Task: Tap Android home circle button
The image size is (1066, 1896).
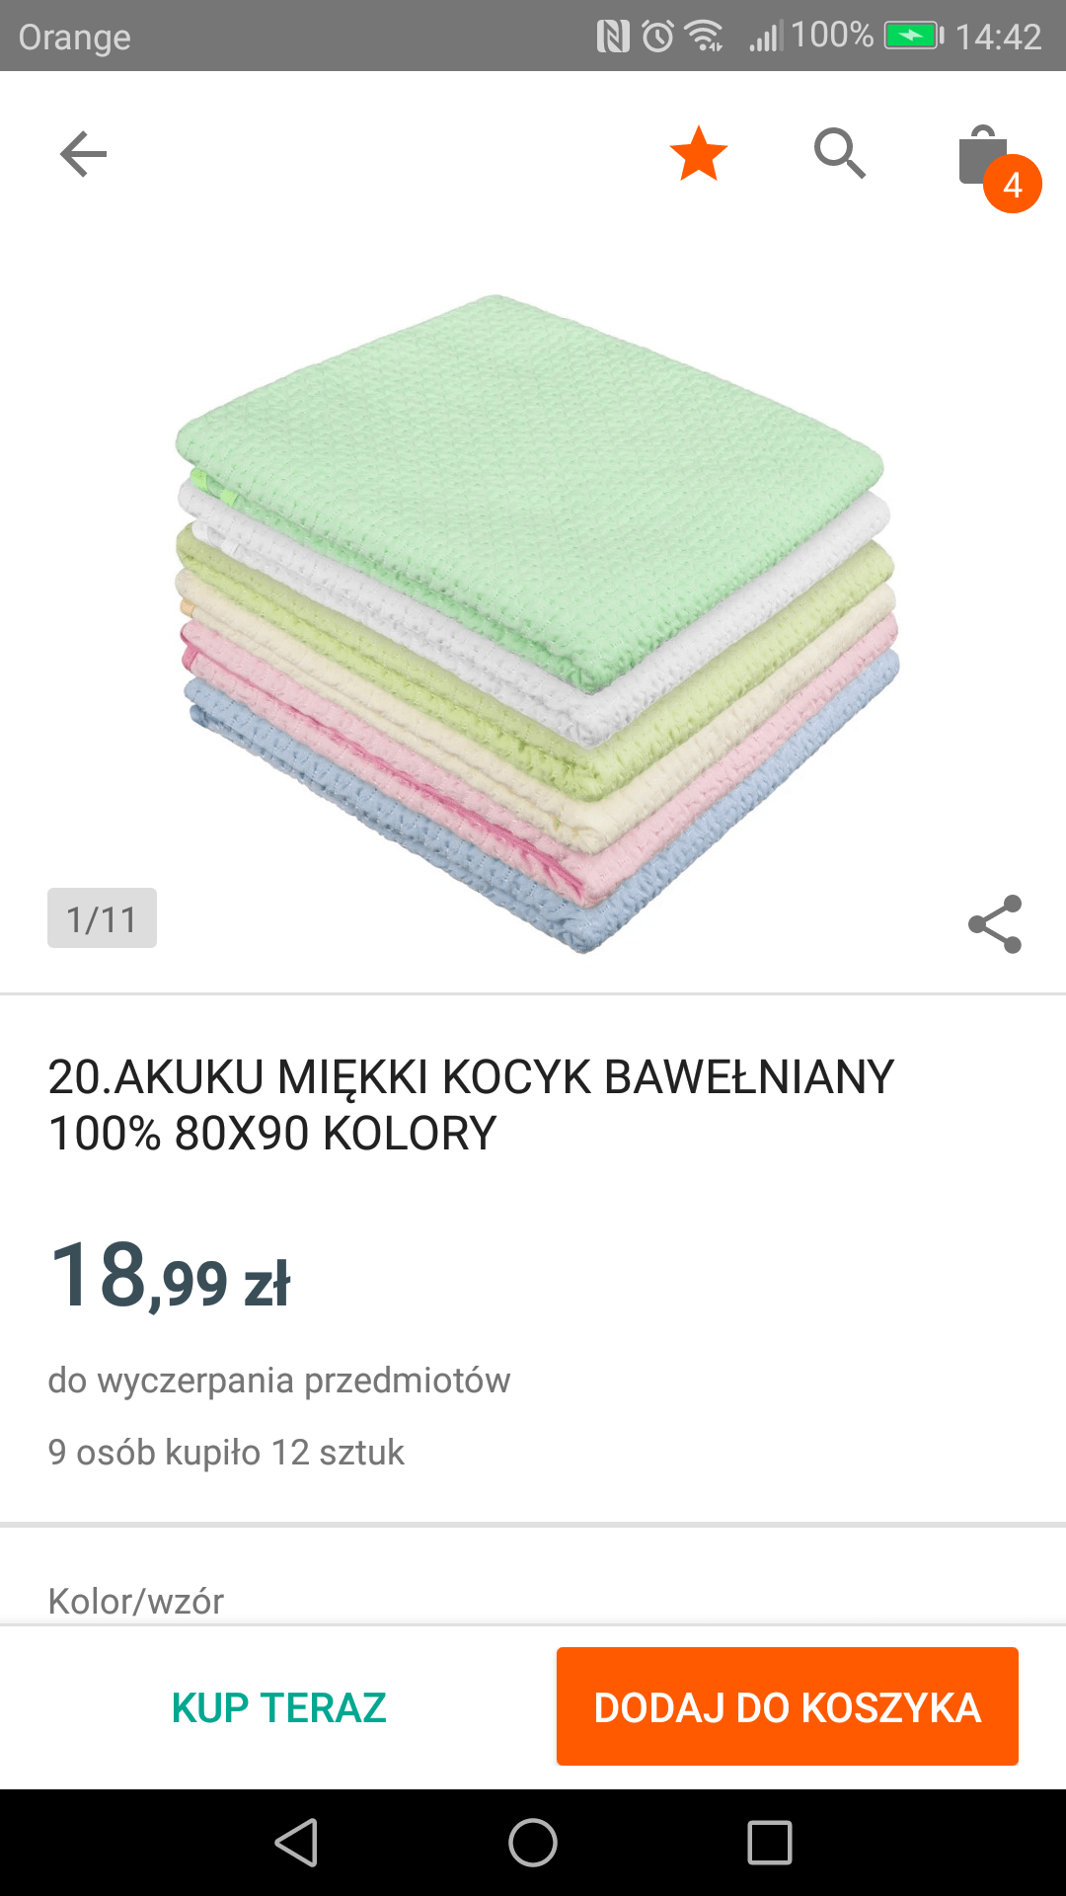Action: click(533, 1843)
